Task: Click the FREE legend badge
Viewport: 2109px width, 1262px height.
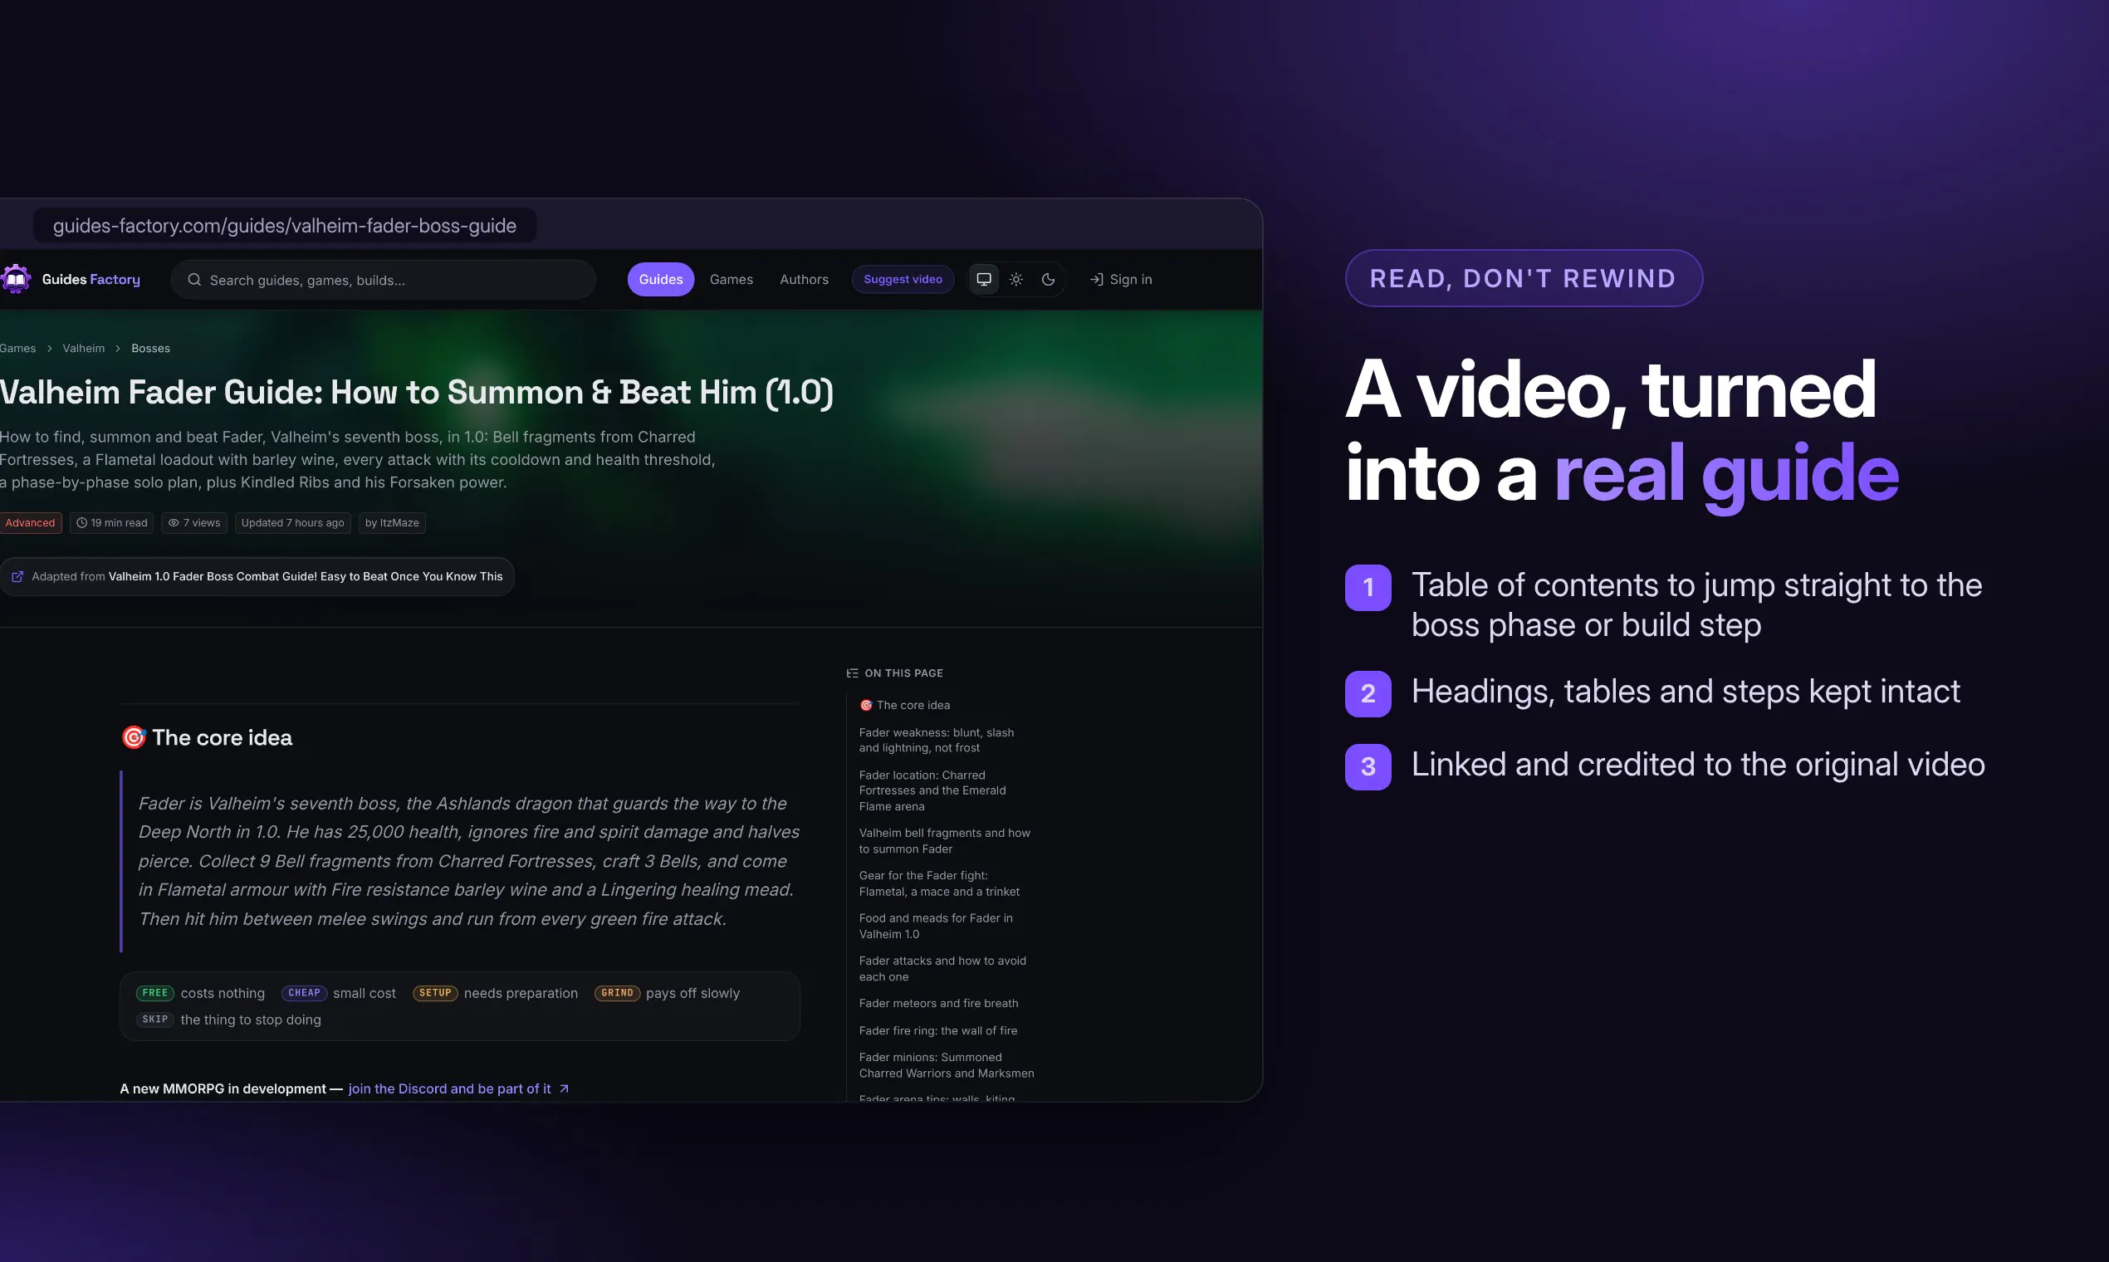Action: 154,992
